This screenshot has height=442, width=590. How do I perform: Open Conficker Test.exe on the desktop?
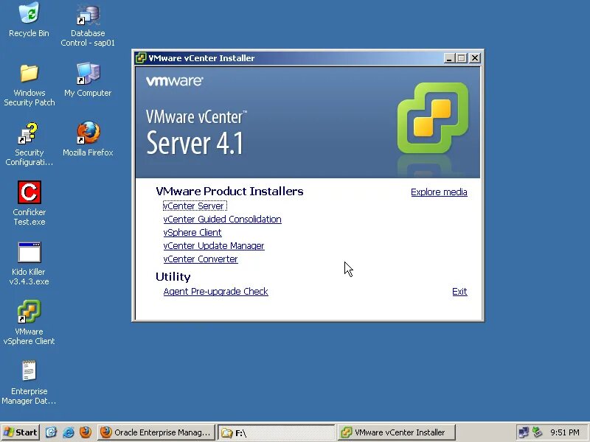tap(29, 194)
